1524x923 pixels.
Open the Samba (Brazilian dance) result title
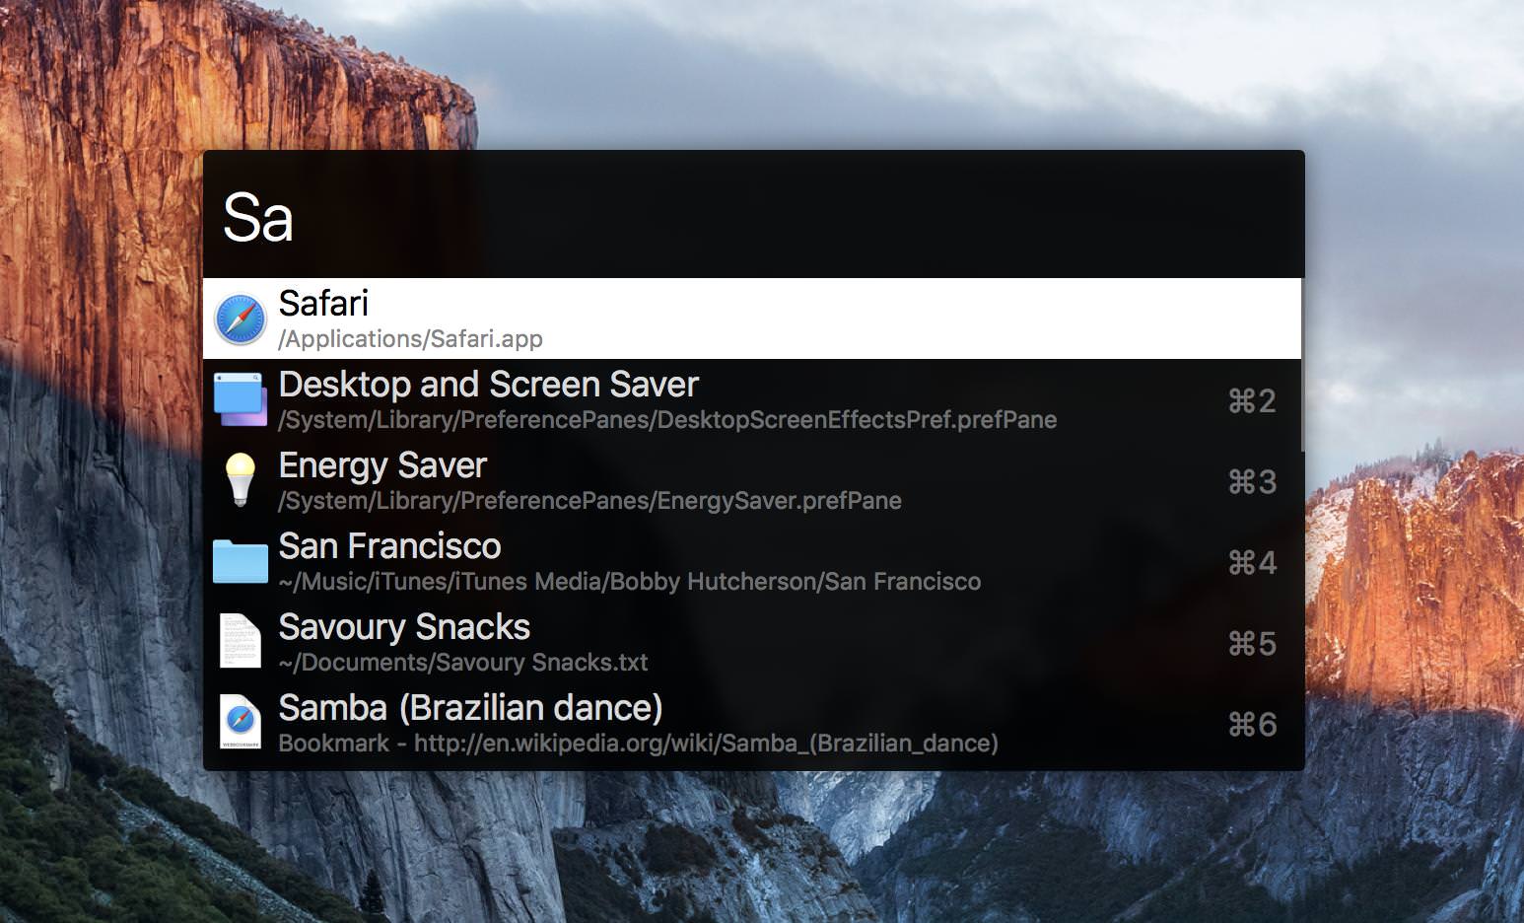coord(470,708)
